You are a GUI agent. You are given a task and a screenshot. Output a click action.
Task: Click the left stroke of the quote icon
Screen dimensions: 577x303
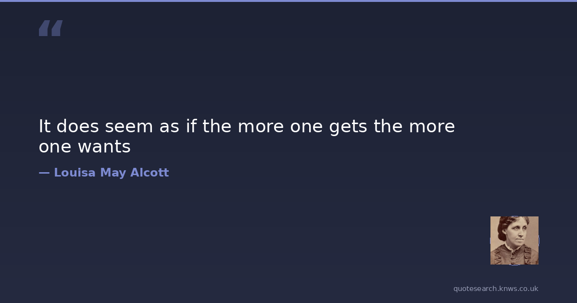(45, 28)
